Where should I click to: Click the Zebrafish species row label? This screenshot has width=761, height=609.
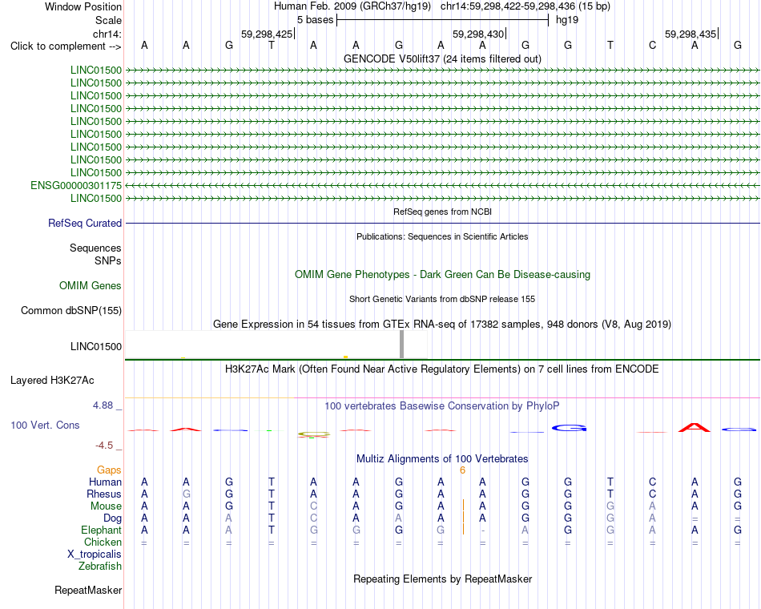100,567
